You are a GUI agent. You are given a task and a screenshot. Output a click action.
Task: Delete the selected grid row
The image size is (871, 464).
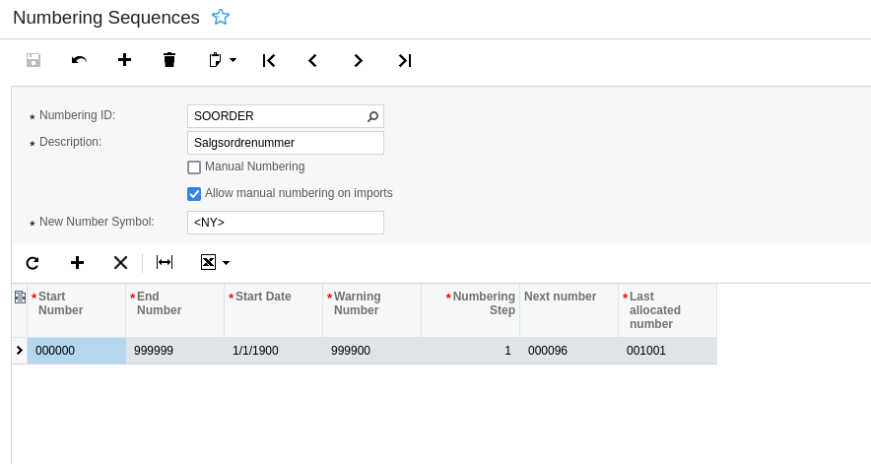120,262
